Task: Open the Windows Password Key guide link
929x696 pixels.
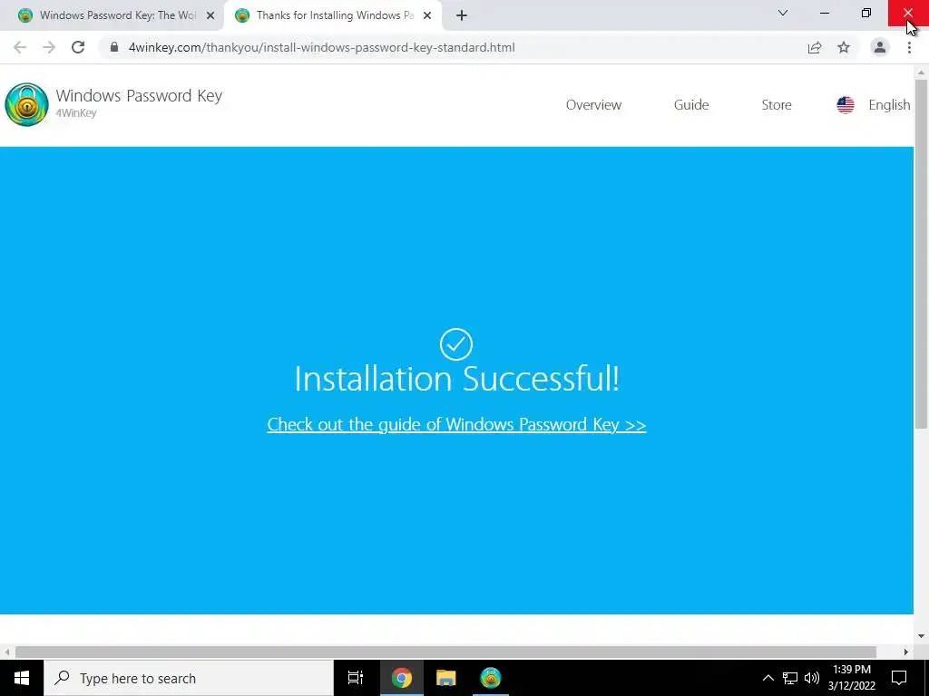Action: tap(456, 424)
